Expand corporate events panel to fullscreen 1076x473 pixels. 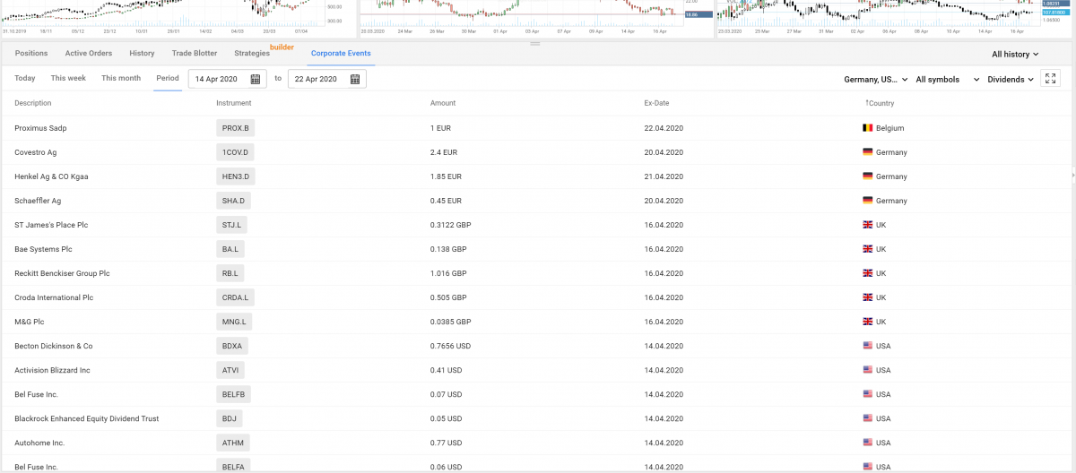1051,79
